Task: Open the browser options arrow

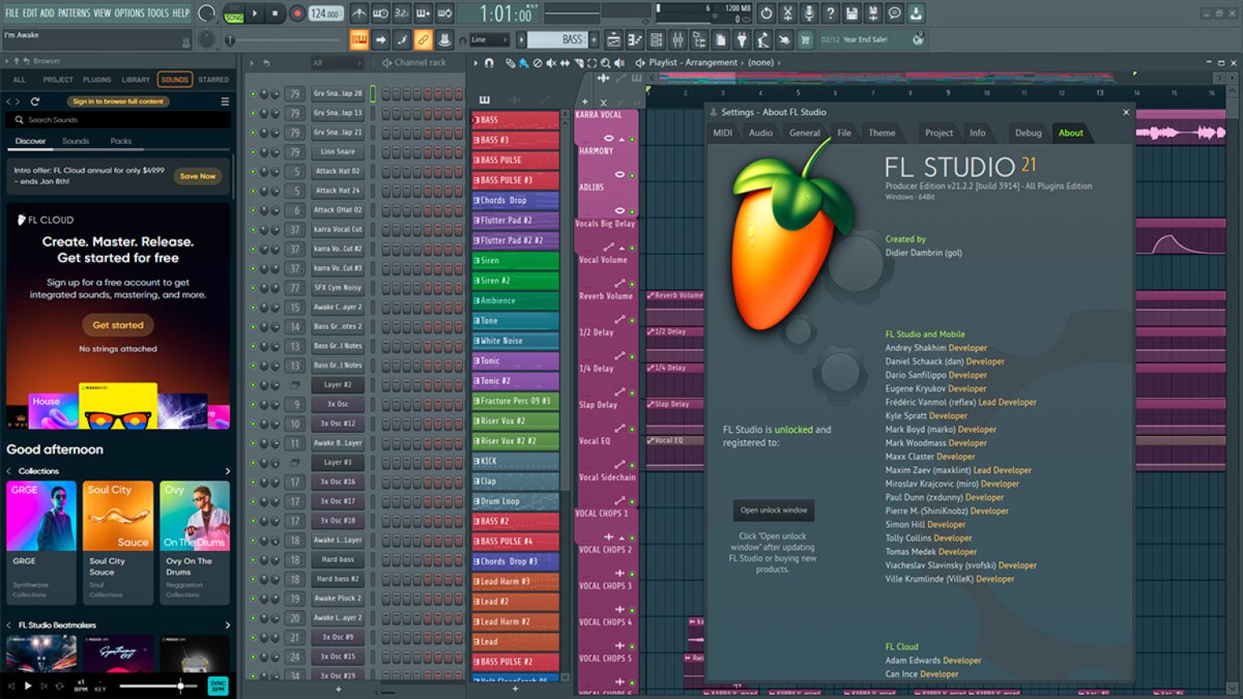Action: (x=6, y=61)
